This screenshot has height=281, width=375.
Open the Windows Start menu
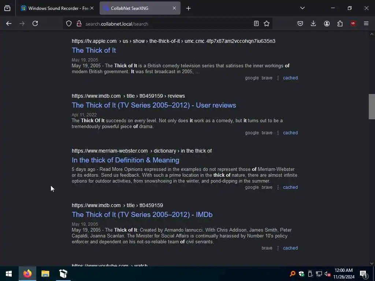click(9, 274)
